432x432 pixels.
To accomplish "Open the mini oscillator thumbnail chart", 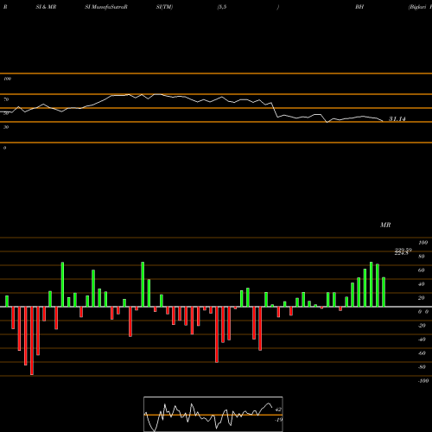I will pos(213,414).
